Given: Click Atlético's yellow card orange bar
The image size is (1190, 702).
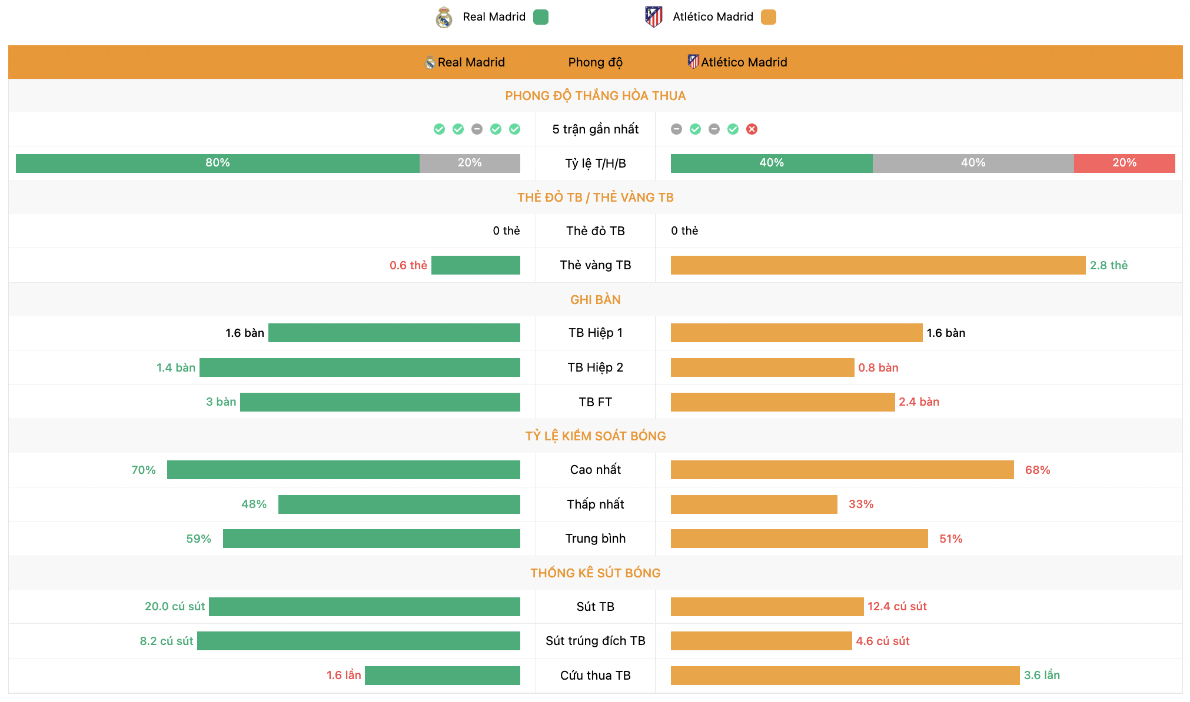Looking at the screenshot, I should coord(878,265).
